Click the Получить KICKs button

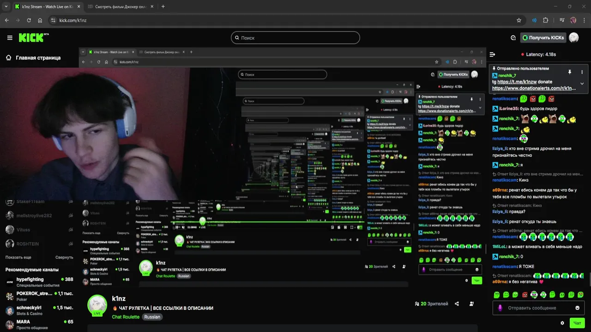[x=543, y=38]
